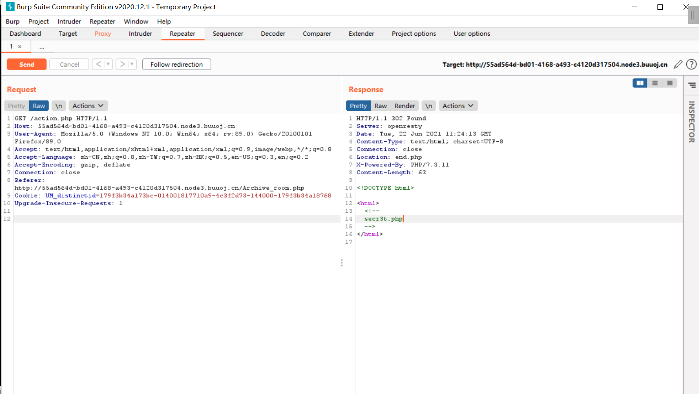Switch to the User options tab
The image size is (699, 394).
click(472, 34)
